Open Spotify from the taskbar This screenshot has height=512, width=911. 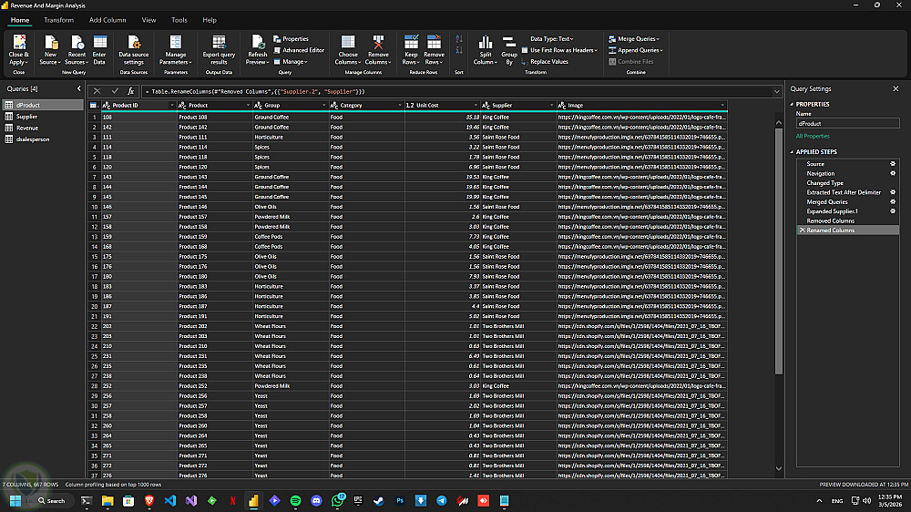pos(295,500)
